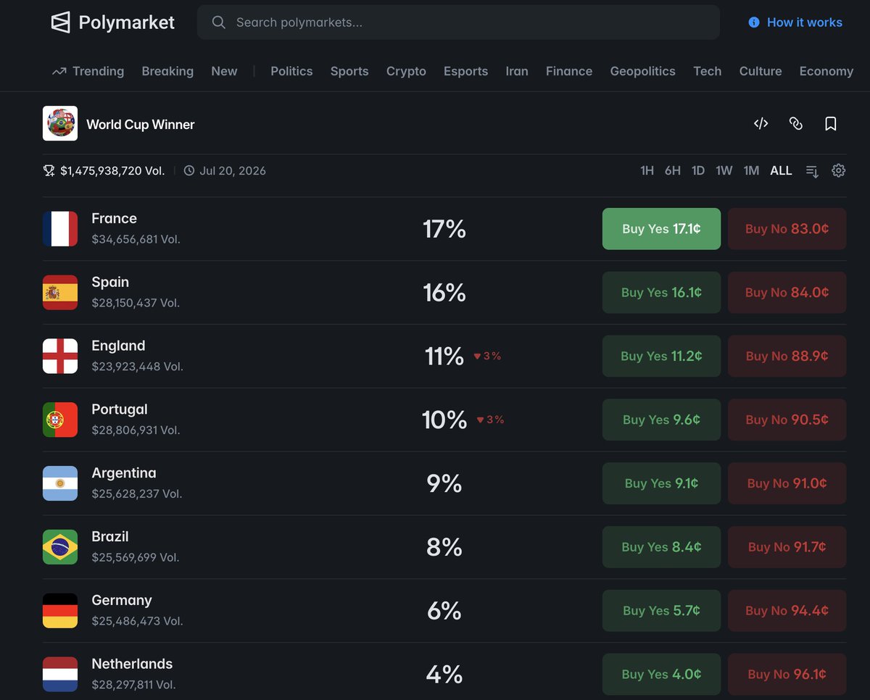Click the Argentina flag icon
This screenshot has width=870, height=700.
tap(60, 483)
